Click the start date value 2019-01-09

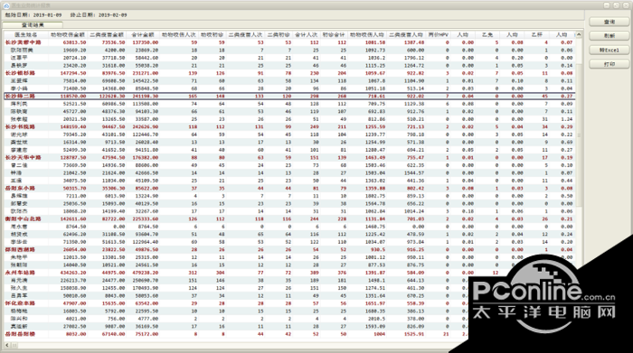click(x=47, y=15)
